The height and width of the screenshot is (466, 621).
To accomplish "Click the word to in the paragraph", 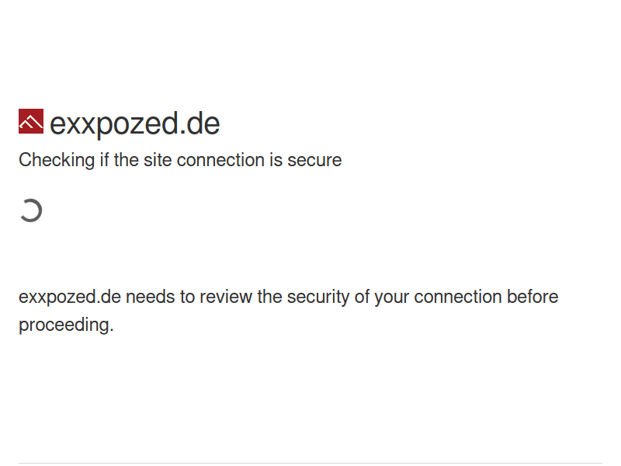I will pos(186,297).
